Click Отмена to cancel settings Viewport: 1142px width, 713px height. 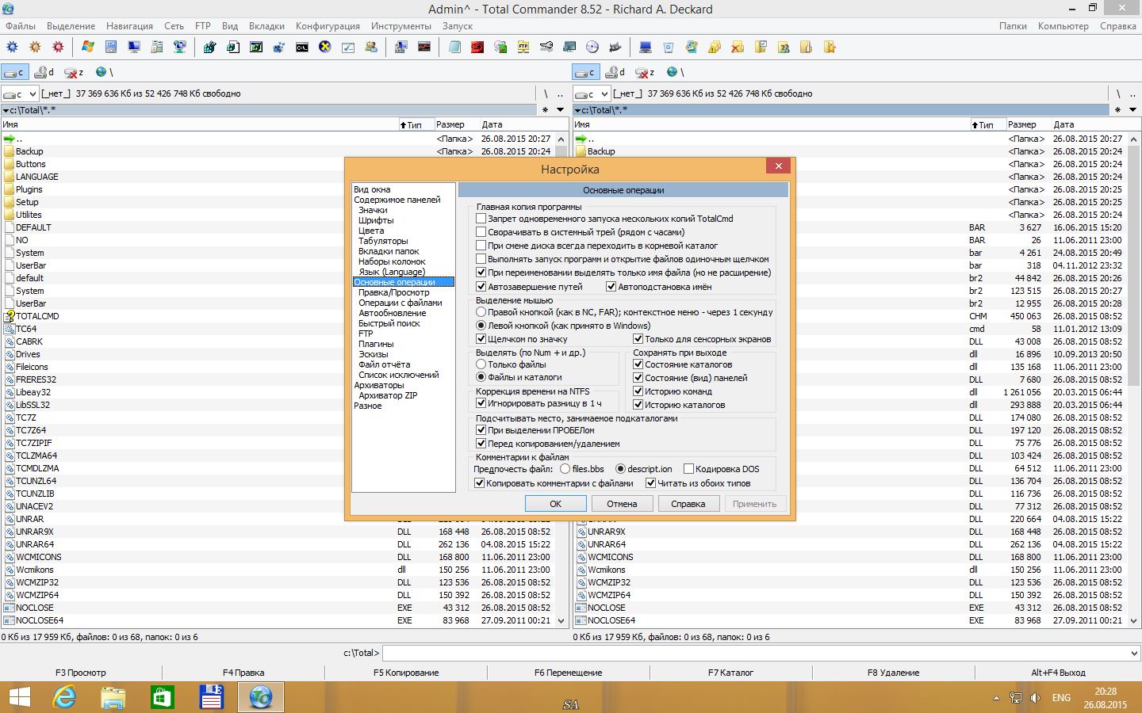(623, 504)
